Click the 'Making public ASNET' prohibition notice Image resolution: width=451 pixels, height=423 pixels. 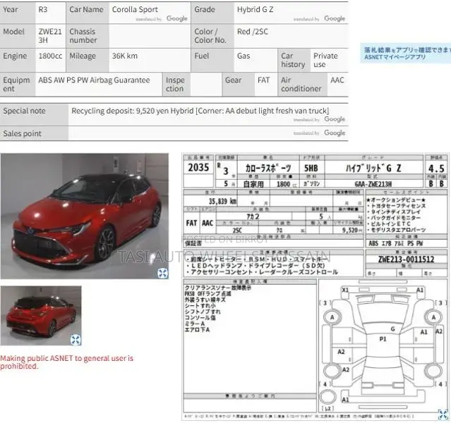pyautogui.click(x=67, y=362)
